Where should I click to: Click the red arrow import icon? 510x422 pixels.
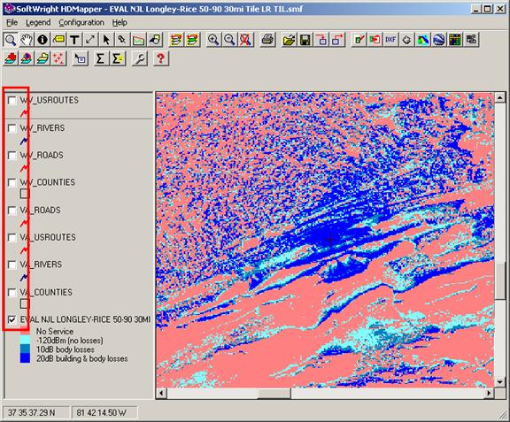(321, 40)
